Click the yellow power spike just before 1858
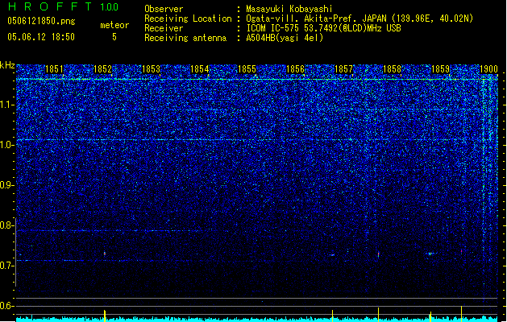507x322 pixels. pos(378,315)
